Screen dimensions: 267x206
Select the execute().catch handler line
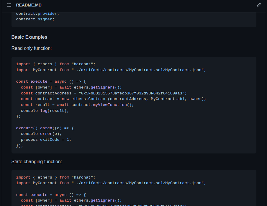(44, 128)
